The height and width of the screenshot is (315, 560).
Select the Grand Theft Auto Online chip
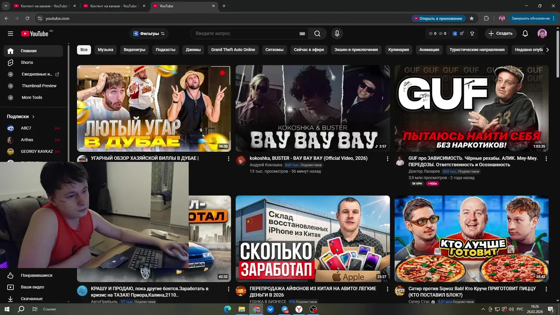click(x=233, y=50)
